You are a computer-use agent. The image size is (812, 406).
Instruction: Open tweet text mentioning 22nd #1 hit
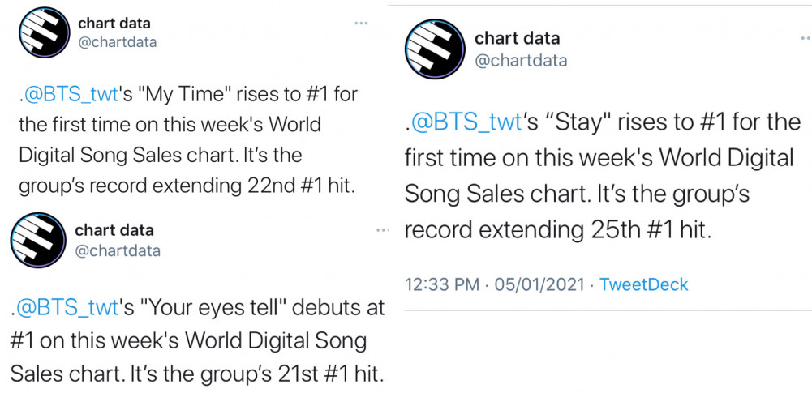188,140
